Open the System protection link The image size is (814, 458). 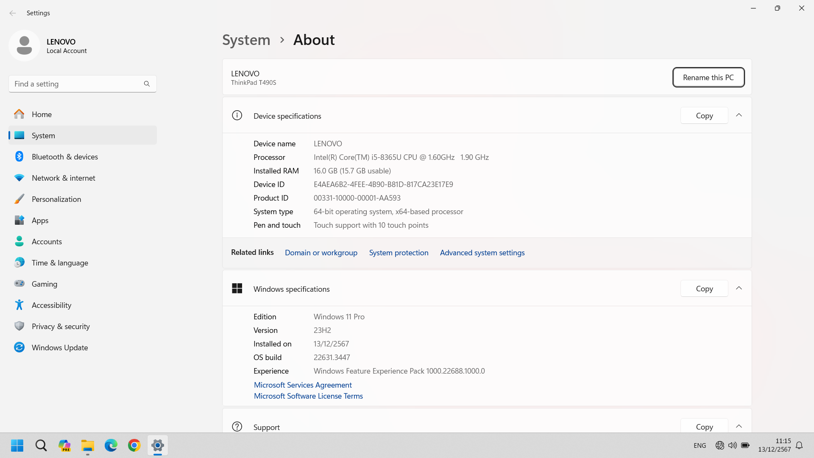point(399,253)
